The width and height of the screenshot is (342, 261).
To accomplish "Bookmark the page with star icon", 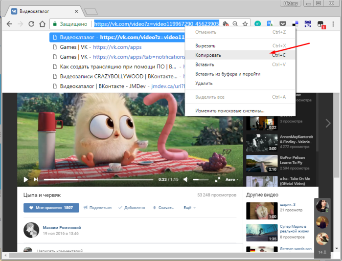I will pos(245,24).
